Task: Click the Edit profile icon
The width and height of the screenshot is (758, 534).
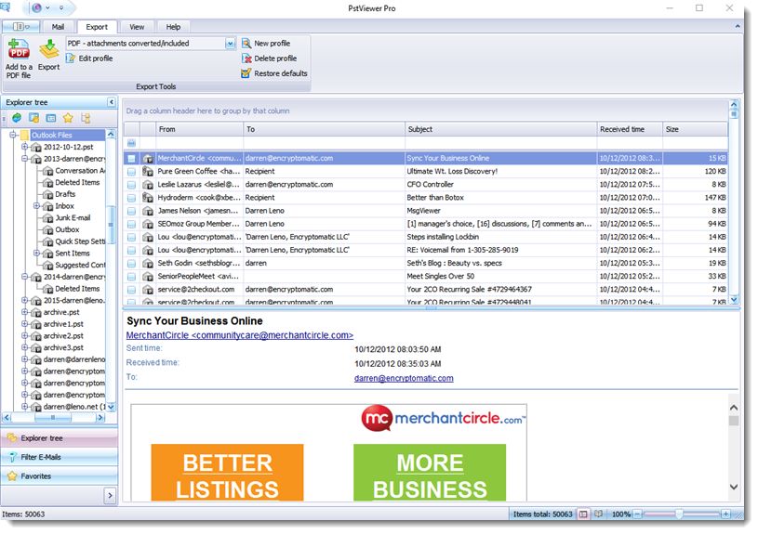Action: (x=71, y=59)
